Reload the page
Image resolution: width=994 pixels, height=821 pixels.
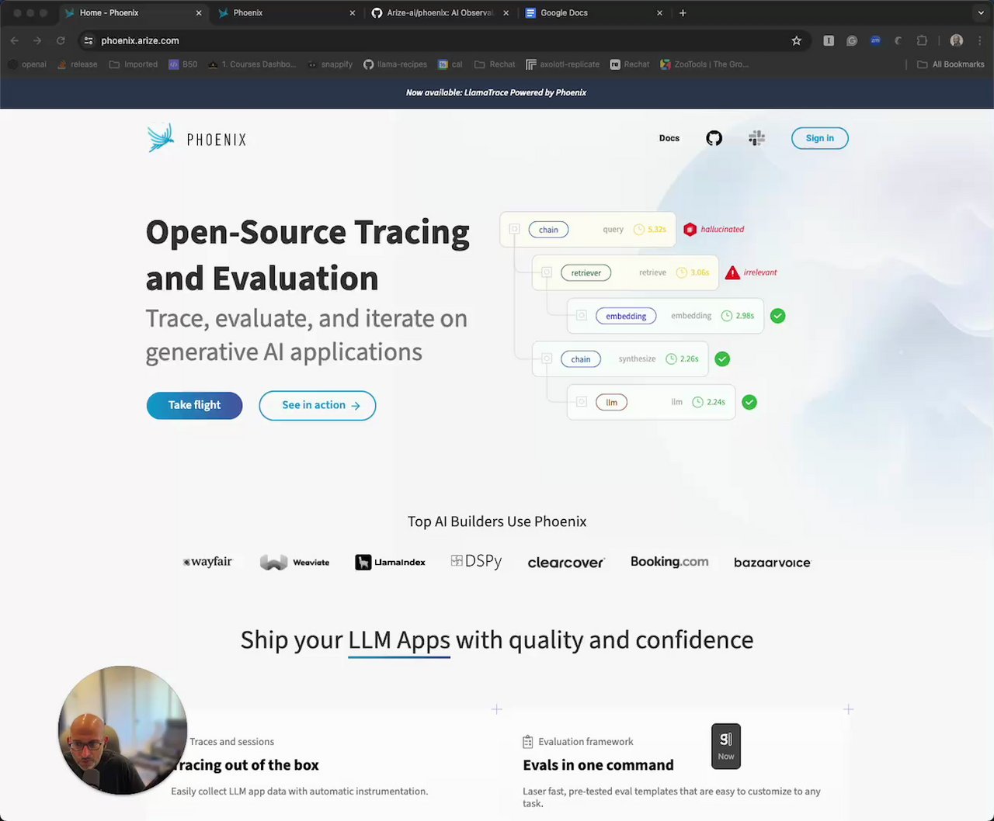61,40
